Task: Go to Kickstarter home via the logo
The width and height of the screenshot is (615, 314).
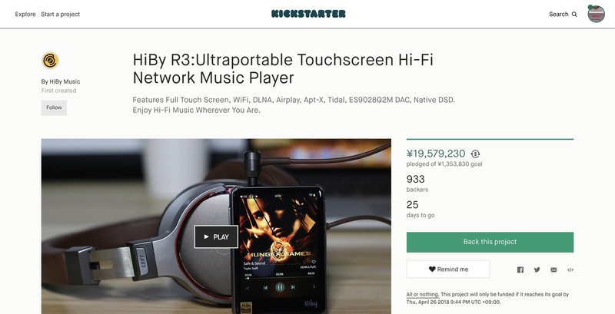Action: pos(308,14)
